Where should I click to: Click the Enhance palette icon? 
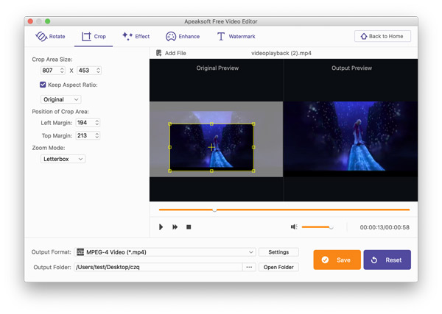[x=171, y=36]
